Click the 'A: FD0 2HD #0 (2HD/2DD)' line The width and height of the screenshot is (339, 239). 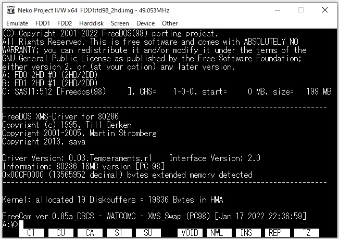point(50,75)
